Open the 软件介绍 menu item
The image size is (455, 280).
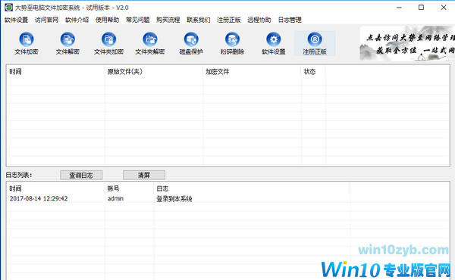tap(77, 20)
